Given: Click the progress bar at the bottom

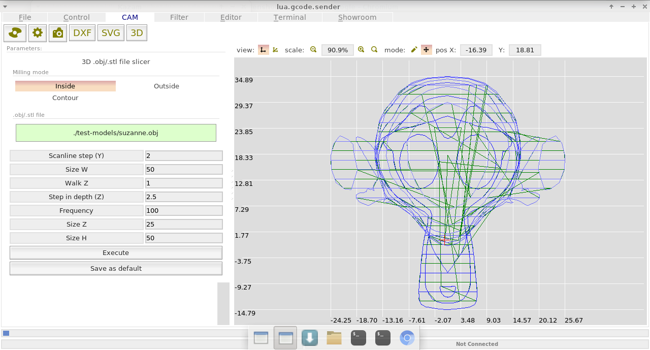Looking at the screenshot, I should pyautogui.click(x=325, y=333).
